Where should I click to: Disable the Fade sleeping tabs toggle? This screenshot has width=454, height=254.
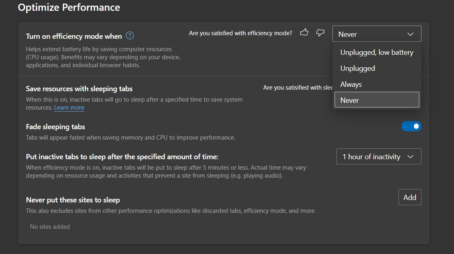pos(411,126)
